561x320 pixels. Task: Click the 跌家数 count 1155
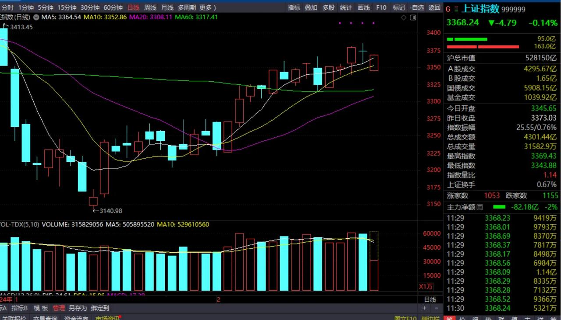[x=550, y=196]
